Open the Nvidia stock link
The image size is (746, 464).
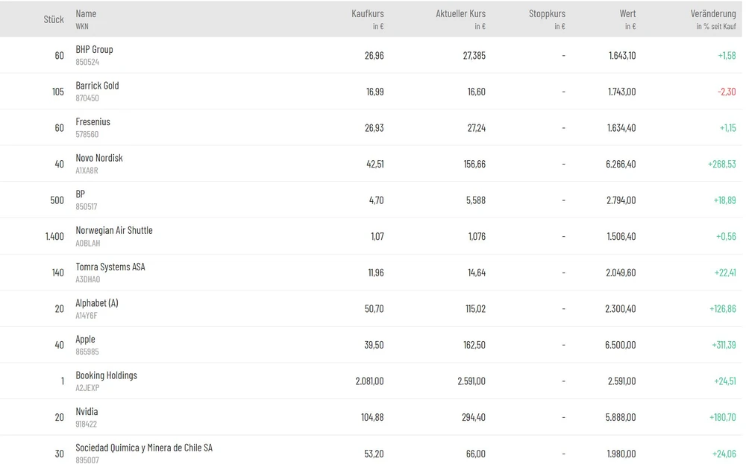point(87,412)
